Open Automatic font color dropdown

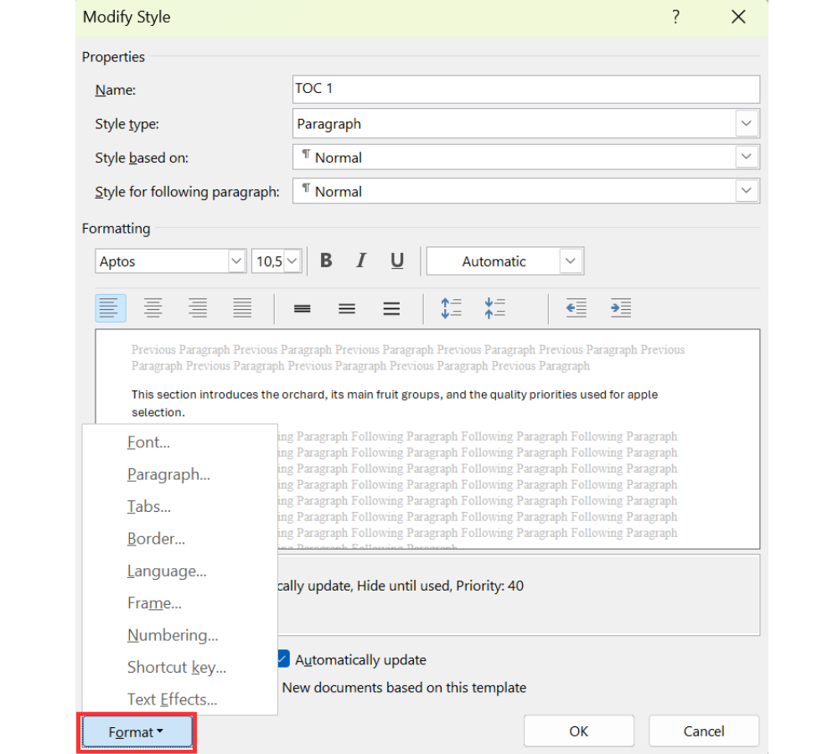pos(571,261)
